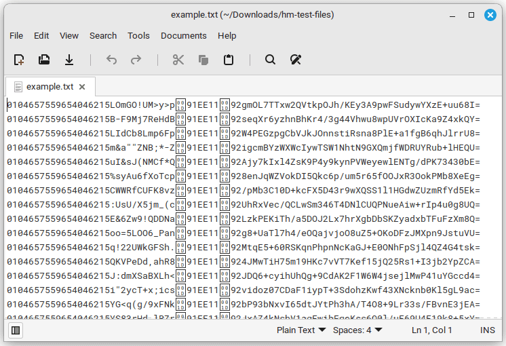Open the Documents menu
This screenshot has width=506, height=346.
[183, 35]
